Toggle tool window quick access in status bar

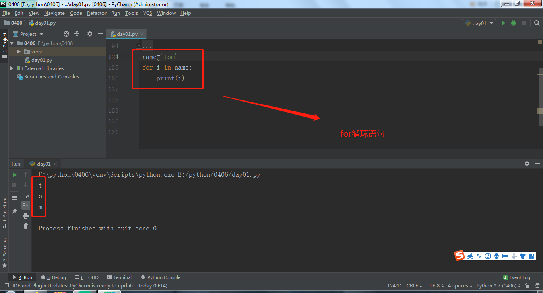point(6,286)
